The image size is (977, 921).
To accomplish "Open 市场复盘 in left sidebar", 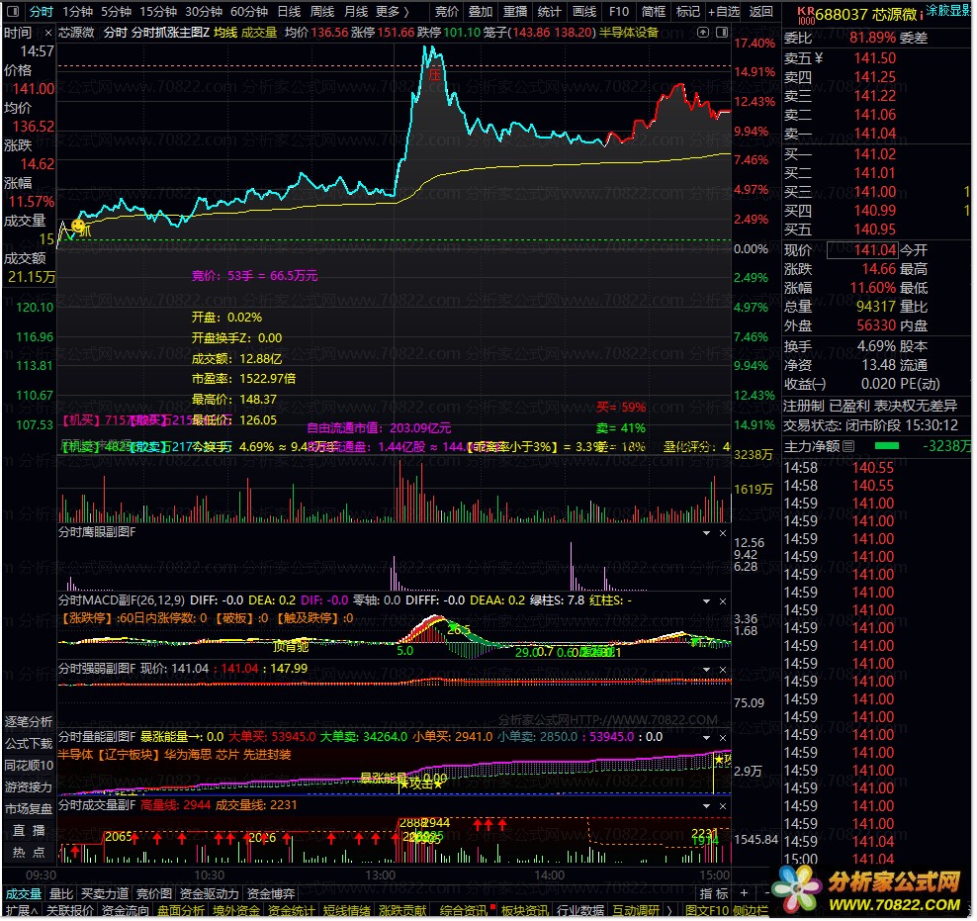I will 30,811.
